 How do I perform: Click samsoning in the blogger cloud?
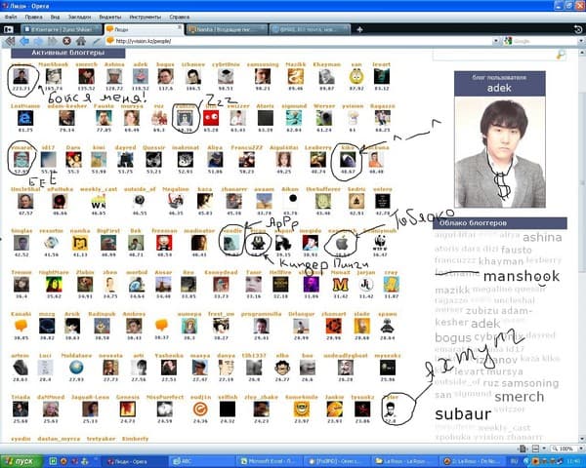[530, 383]
